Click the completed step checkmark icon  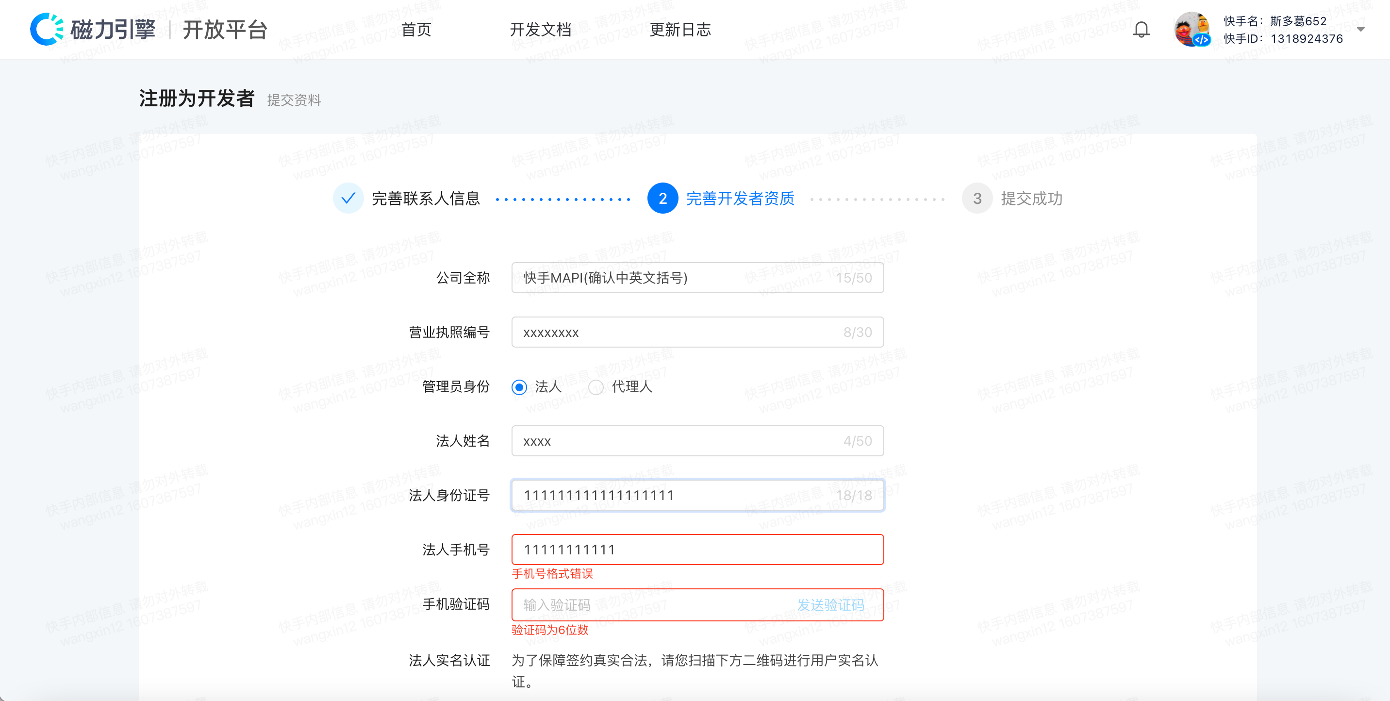tap(348, 198)
